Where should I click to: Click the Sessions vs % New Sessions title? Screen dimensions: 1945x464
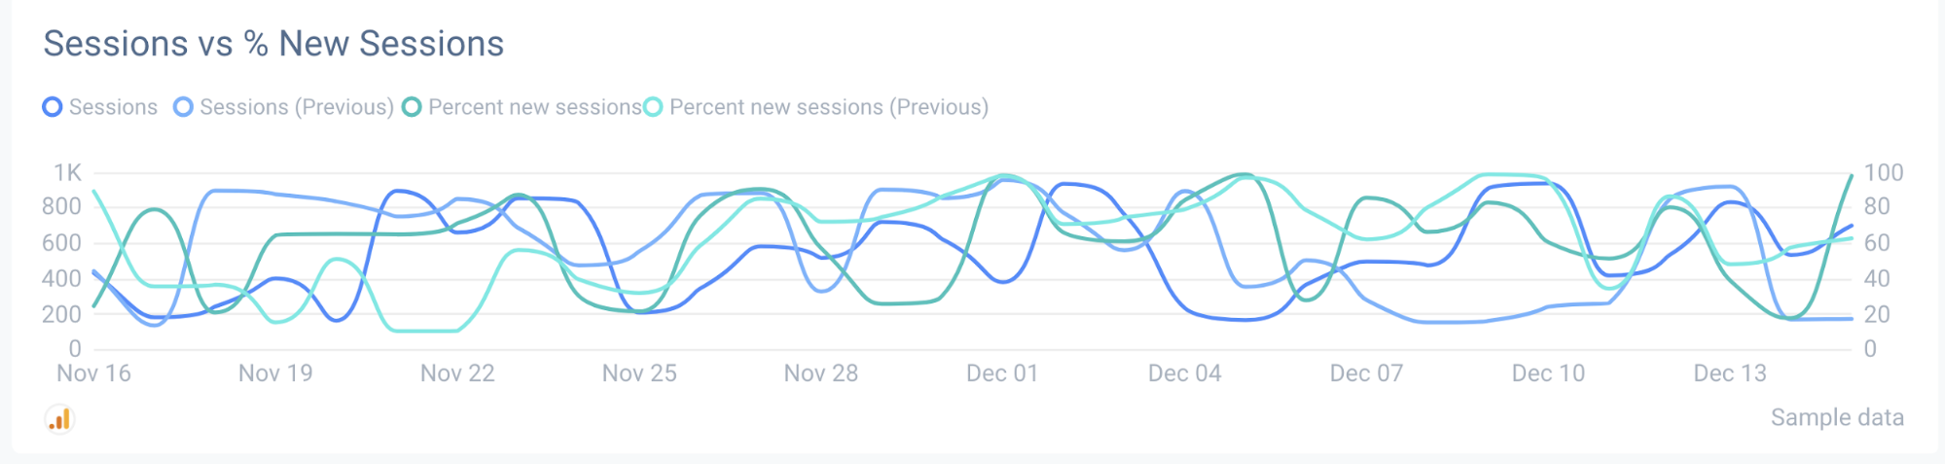tap(273, 44)
